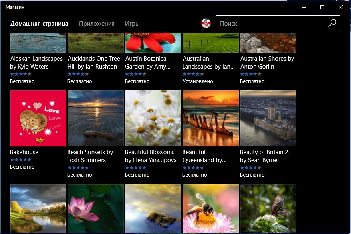This screenshot has width=351, height=234.
Task: Open Austin Botanical Garden red flower thumbnail
Action: pyautogui.click(x=153, y=43)
